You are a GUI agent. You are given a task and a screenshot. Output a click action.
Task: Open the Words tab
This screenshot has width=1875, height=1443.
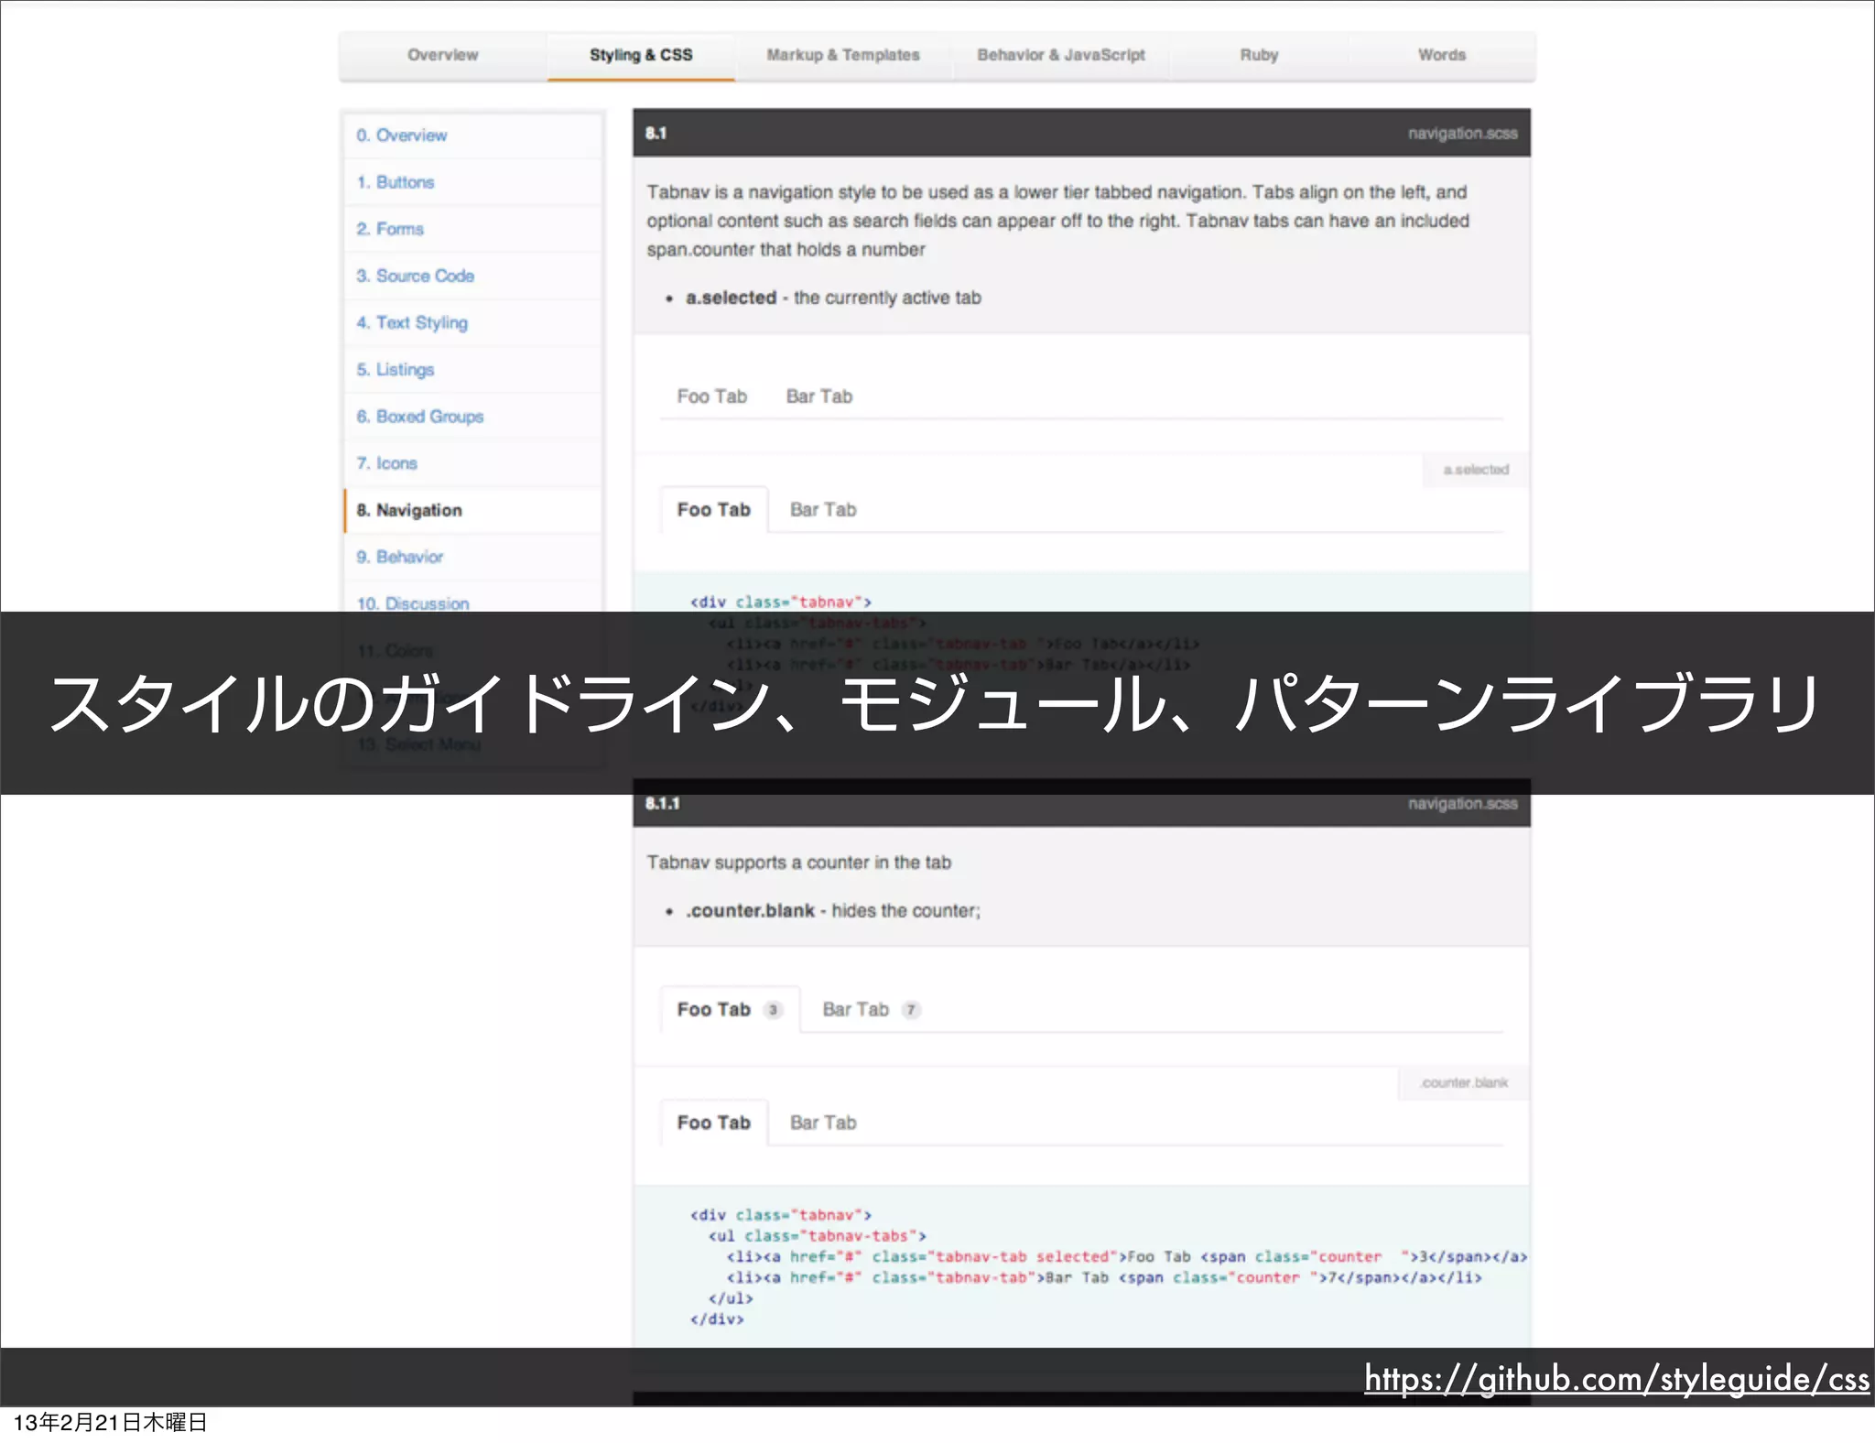click(x=1442, y=55)
